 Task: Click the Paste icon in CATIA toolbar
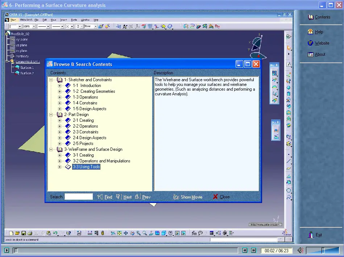click(x=49, y=233)
